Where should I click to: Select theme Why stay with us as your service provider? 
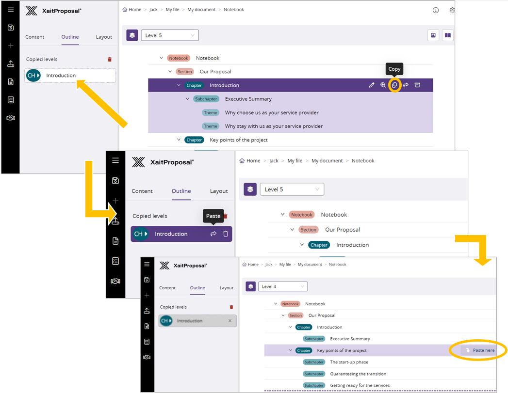274,126
